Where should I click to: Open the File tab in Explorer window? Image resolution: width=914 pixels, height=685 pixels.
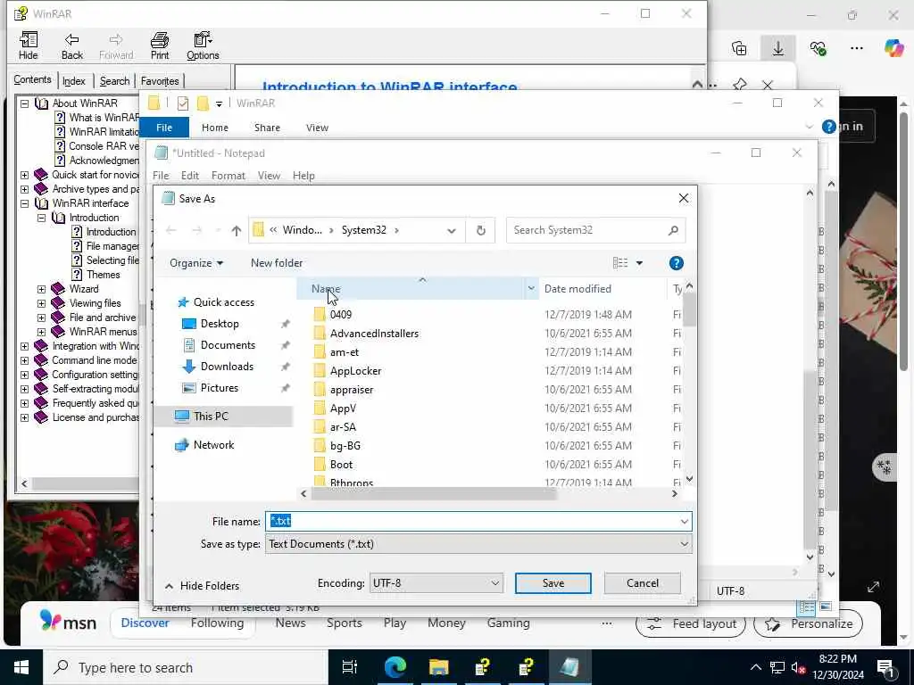click(164, 128)
